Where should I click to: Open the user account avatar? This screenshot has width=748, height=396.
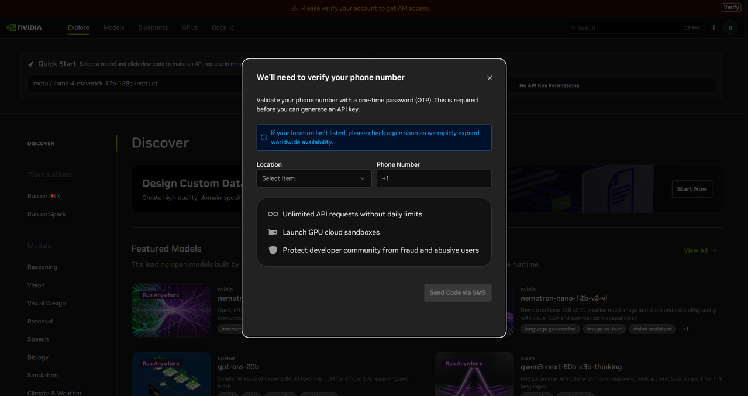pos(730,27)
